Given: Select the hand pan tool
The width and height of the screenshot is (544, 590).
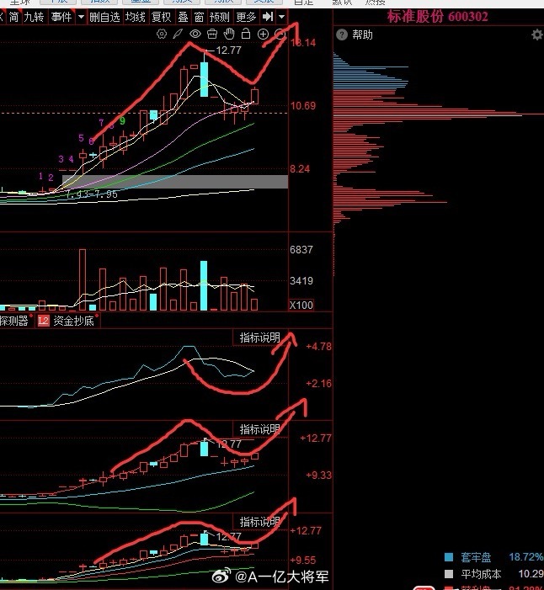Looking at the screenshot, I should click(x=229, y=35).
